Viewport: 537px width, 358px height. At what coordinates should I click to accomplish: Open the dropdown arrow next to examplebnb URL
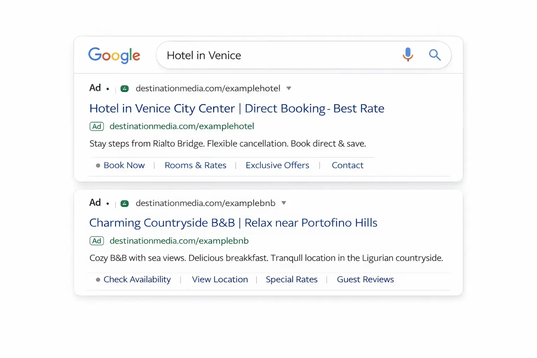tap(284, 203)
